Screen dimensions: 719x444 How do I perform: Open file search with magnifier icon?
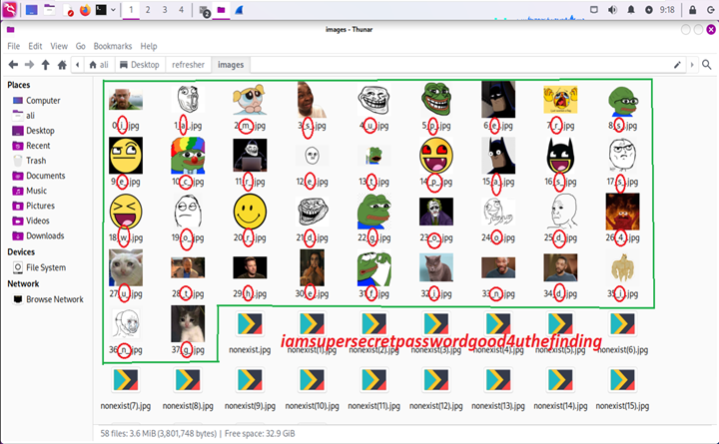(x=707, y=65)
